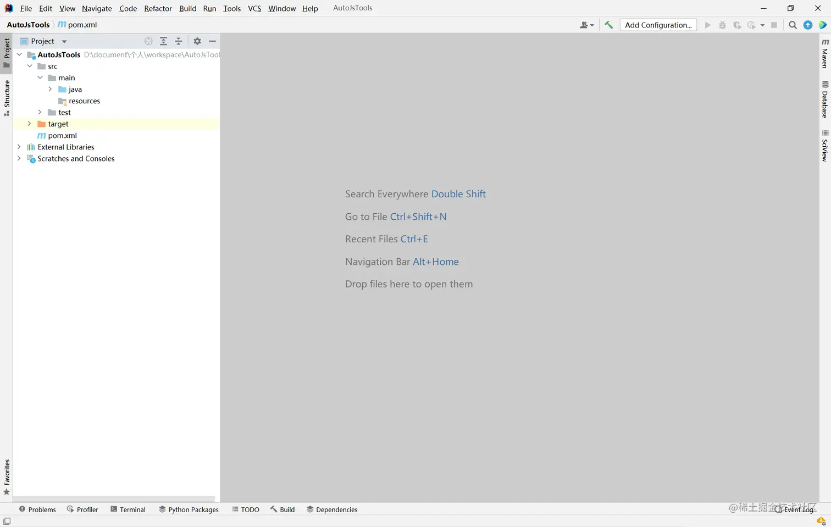The image size is (831, 527).
Task: Click Select Opened File target icon
Action: point(148,41)
